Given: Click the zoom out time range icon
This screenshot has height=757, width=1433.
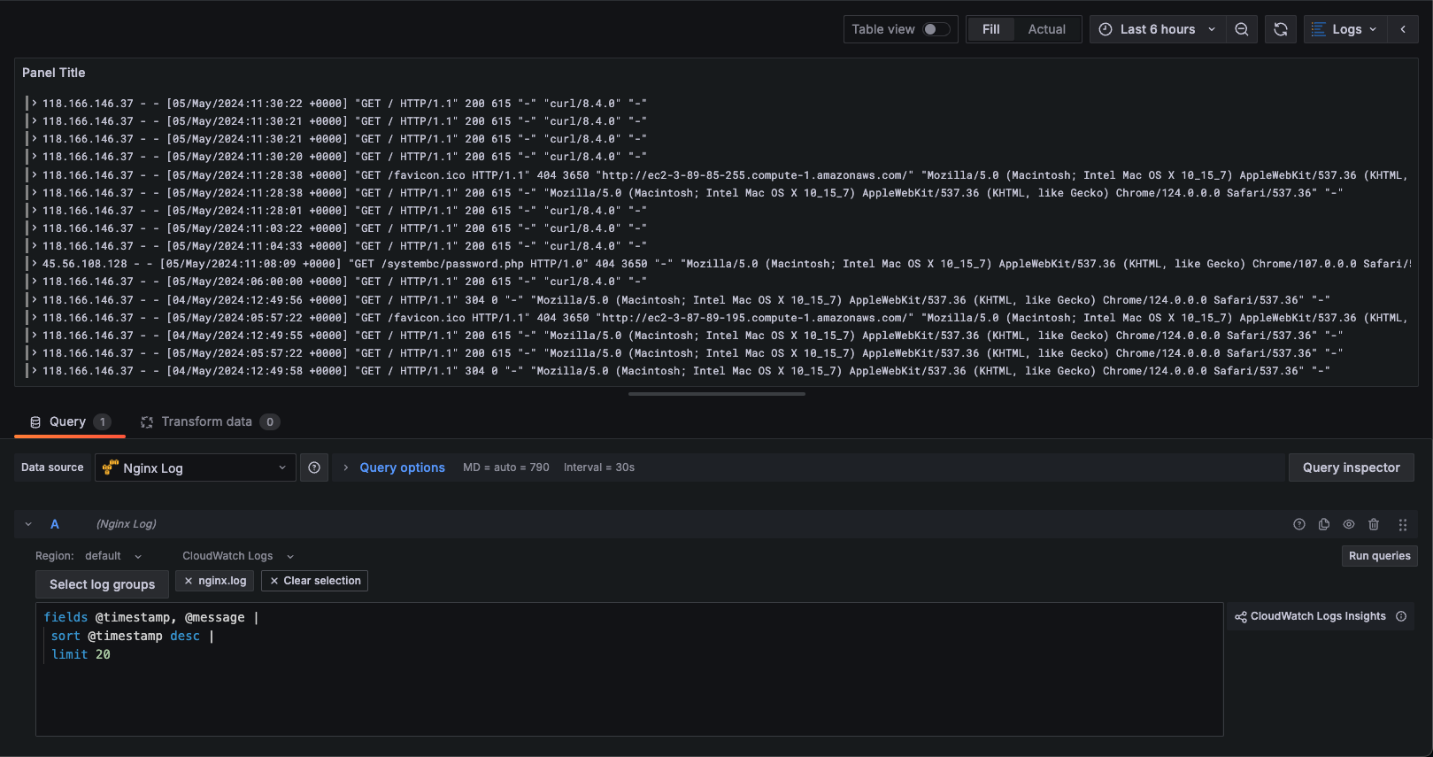Looking at the screenshot, I should pyautogui.click(x=1242, y=29).
